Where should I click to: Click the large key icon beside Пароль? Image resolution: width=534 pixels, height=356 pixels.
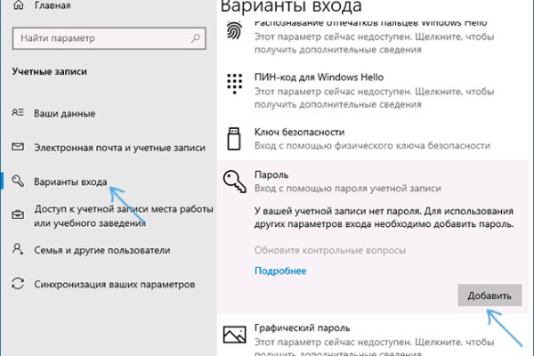tap(235, 184)
